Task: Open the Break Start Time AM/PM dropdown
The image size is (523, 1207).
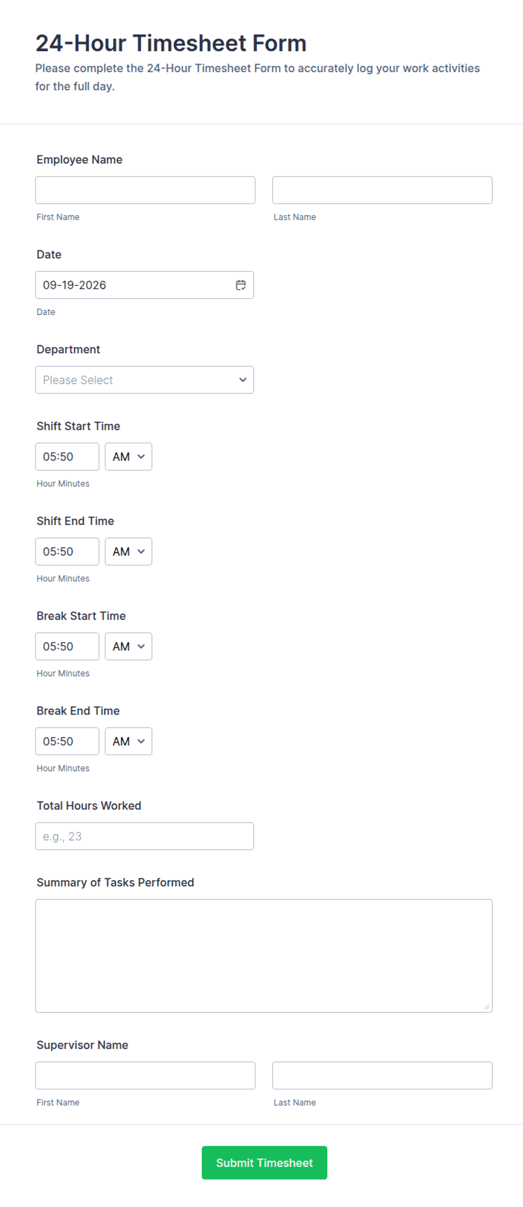Action: point(128,647)
